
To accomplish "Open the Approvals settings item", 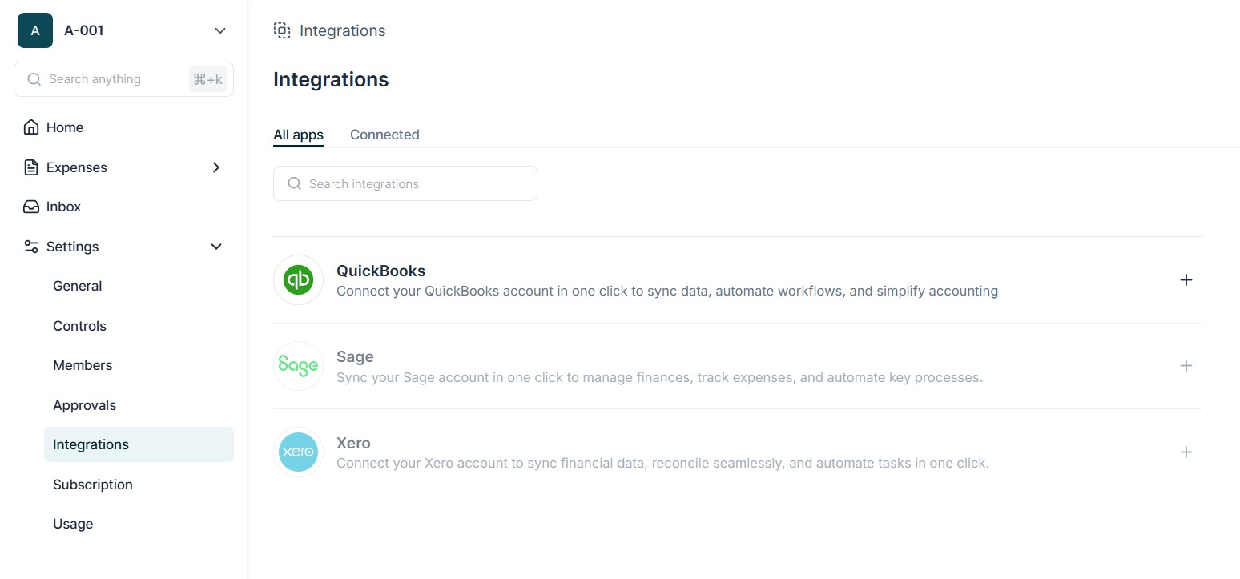I will [x=84, y=405].
